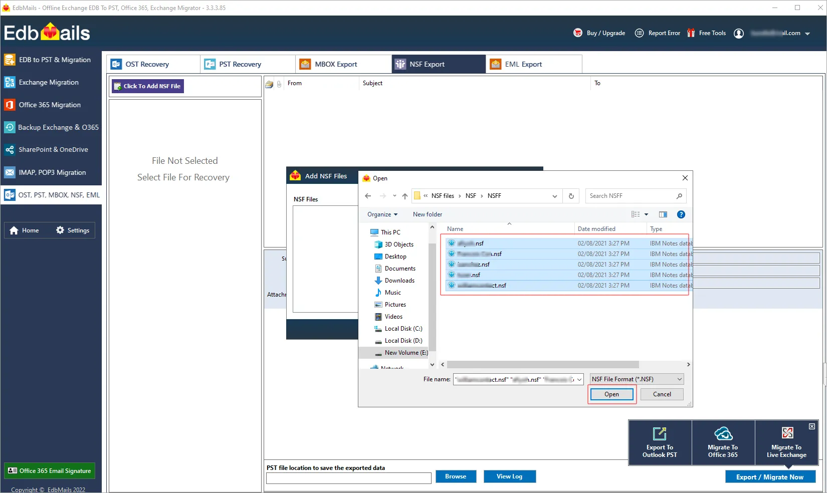Sort message list by From column
The height and width of the screenshot is (493, 827).
coord(295,83)
